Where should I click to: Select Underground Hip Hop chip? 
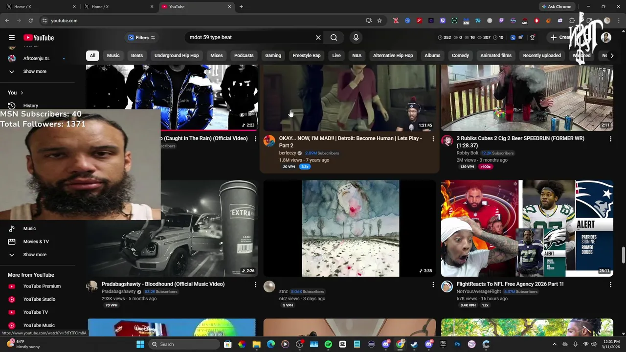pos(177,55)
